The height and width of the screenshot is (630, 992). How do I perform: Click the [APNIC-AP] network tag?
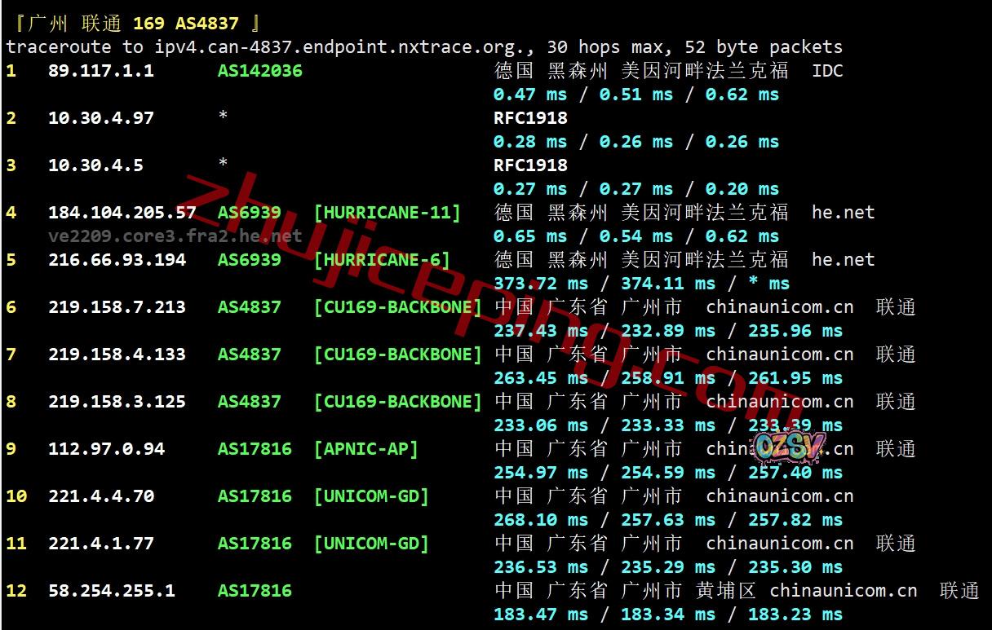366,449
